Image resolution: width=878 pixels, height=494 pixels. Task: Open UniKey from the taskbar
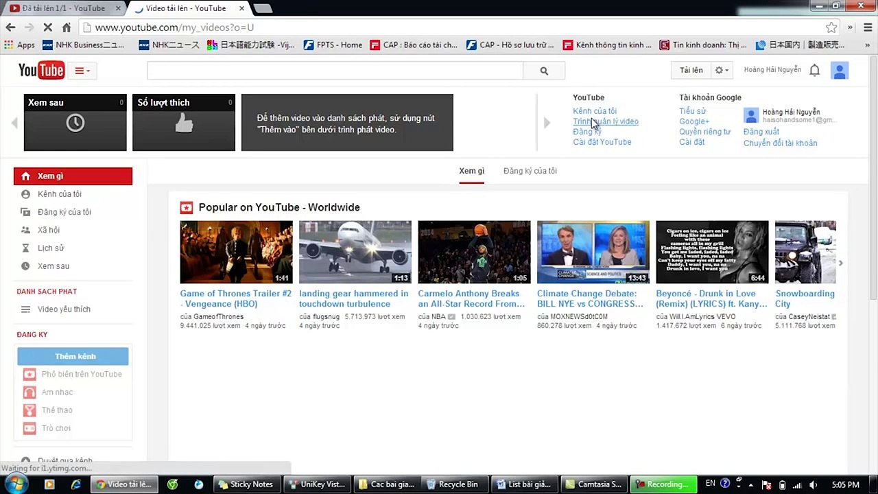(318, 484)
